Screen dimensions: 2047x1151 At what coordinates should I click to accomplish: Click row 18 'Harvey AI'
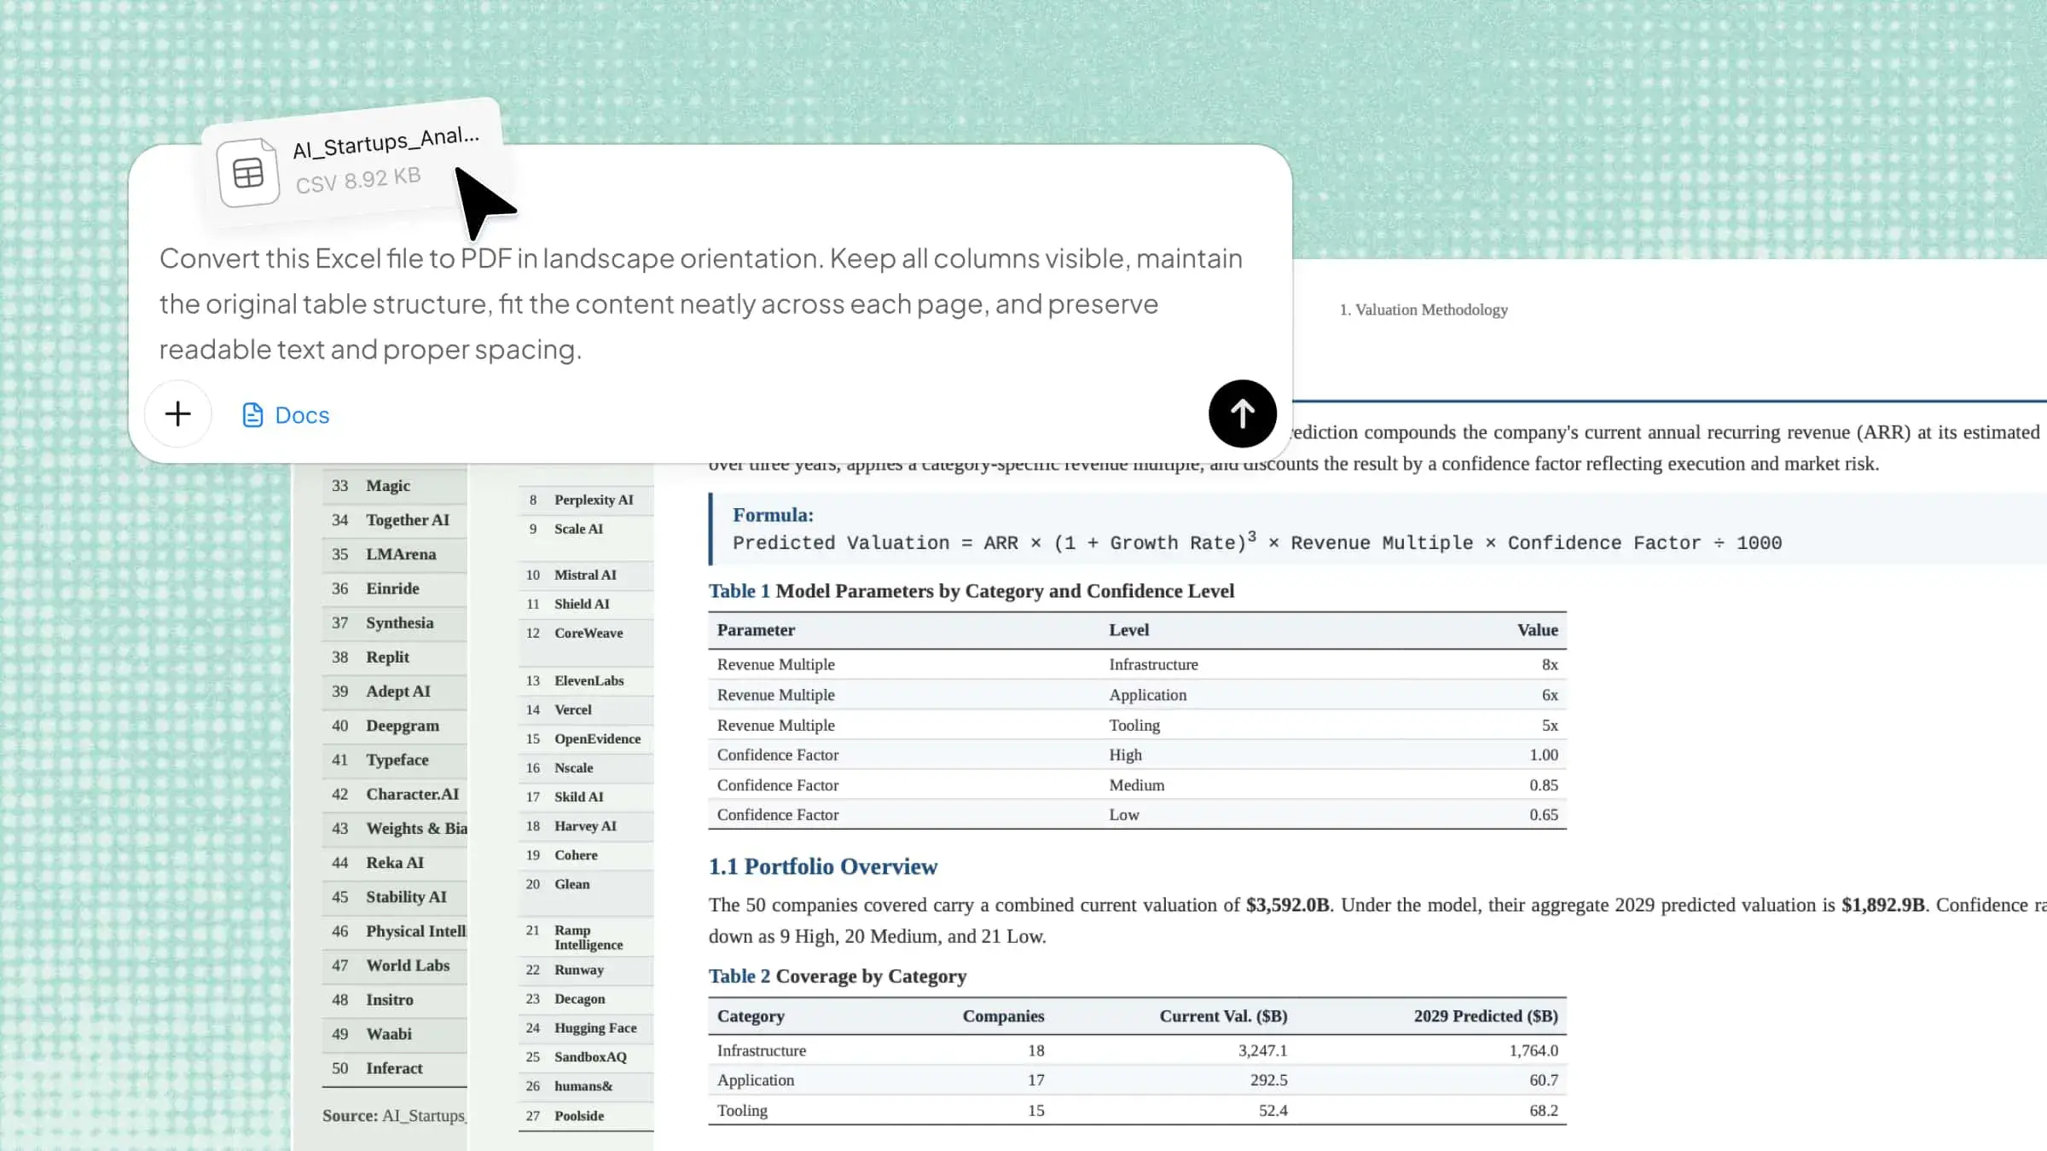(x=586, y=826)
